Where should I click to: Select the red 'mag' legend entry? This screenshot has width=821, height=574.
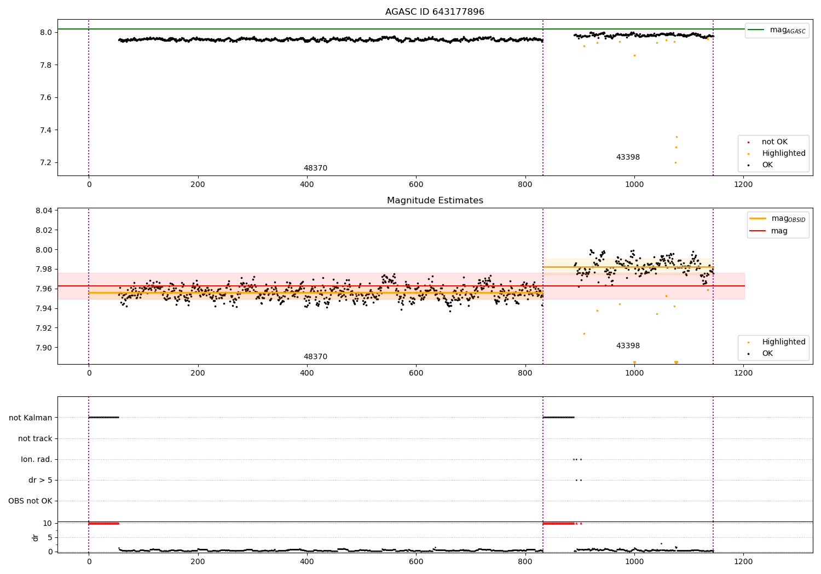(x=768, y=231)
